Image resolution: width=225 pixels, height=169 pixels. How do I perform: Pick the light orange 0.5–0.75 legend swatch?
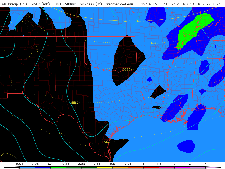[120, 168]
